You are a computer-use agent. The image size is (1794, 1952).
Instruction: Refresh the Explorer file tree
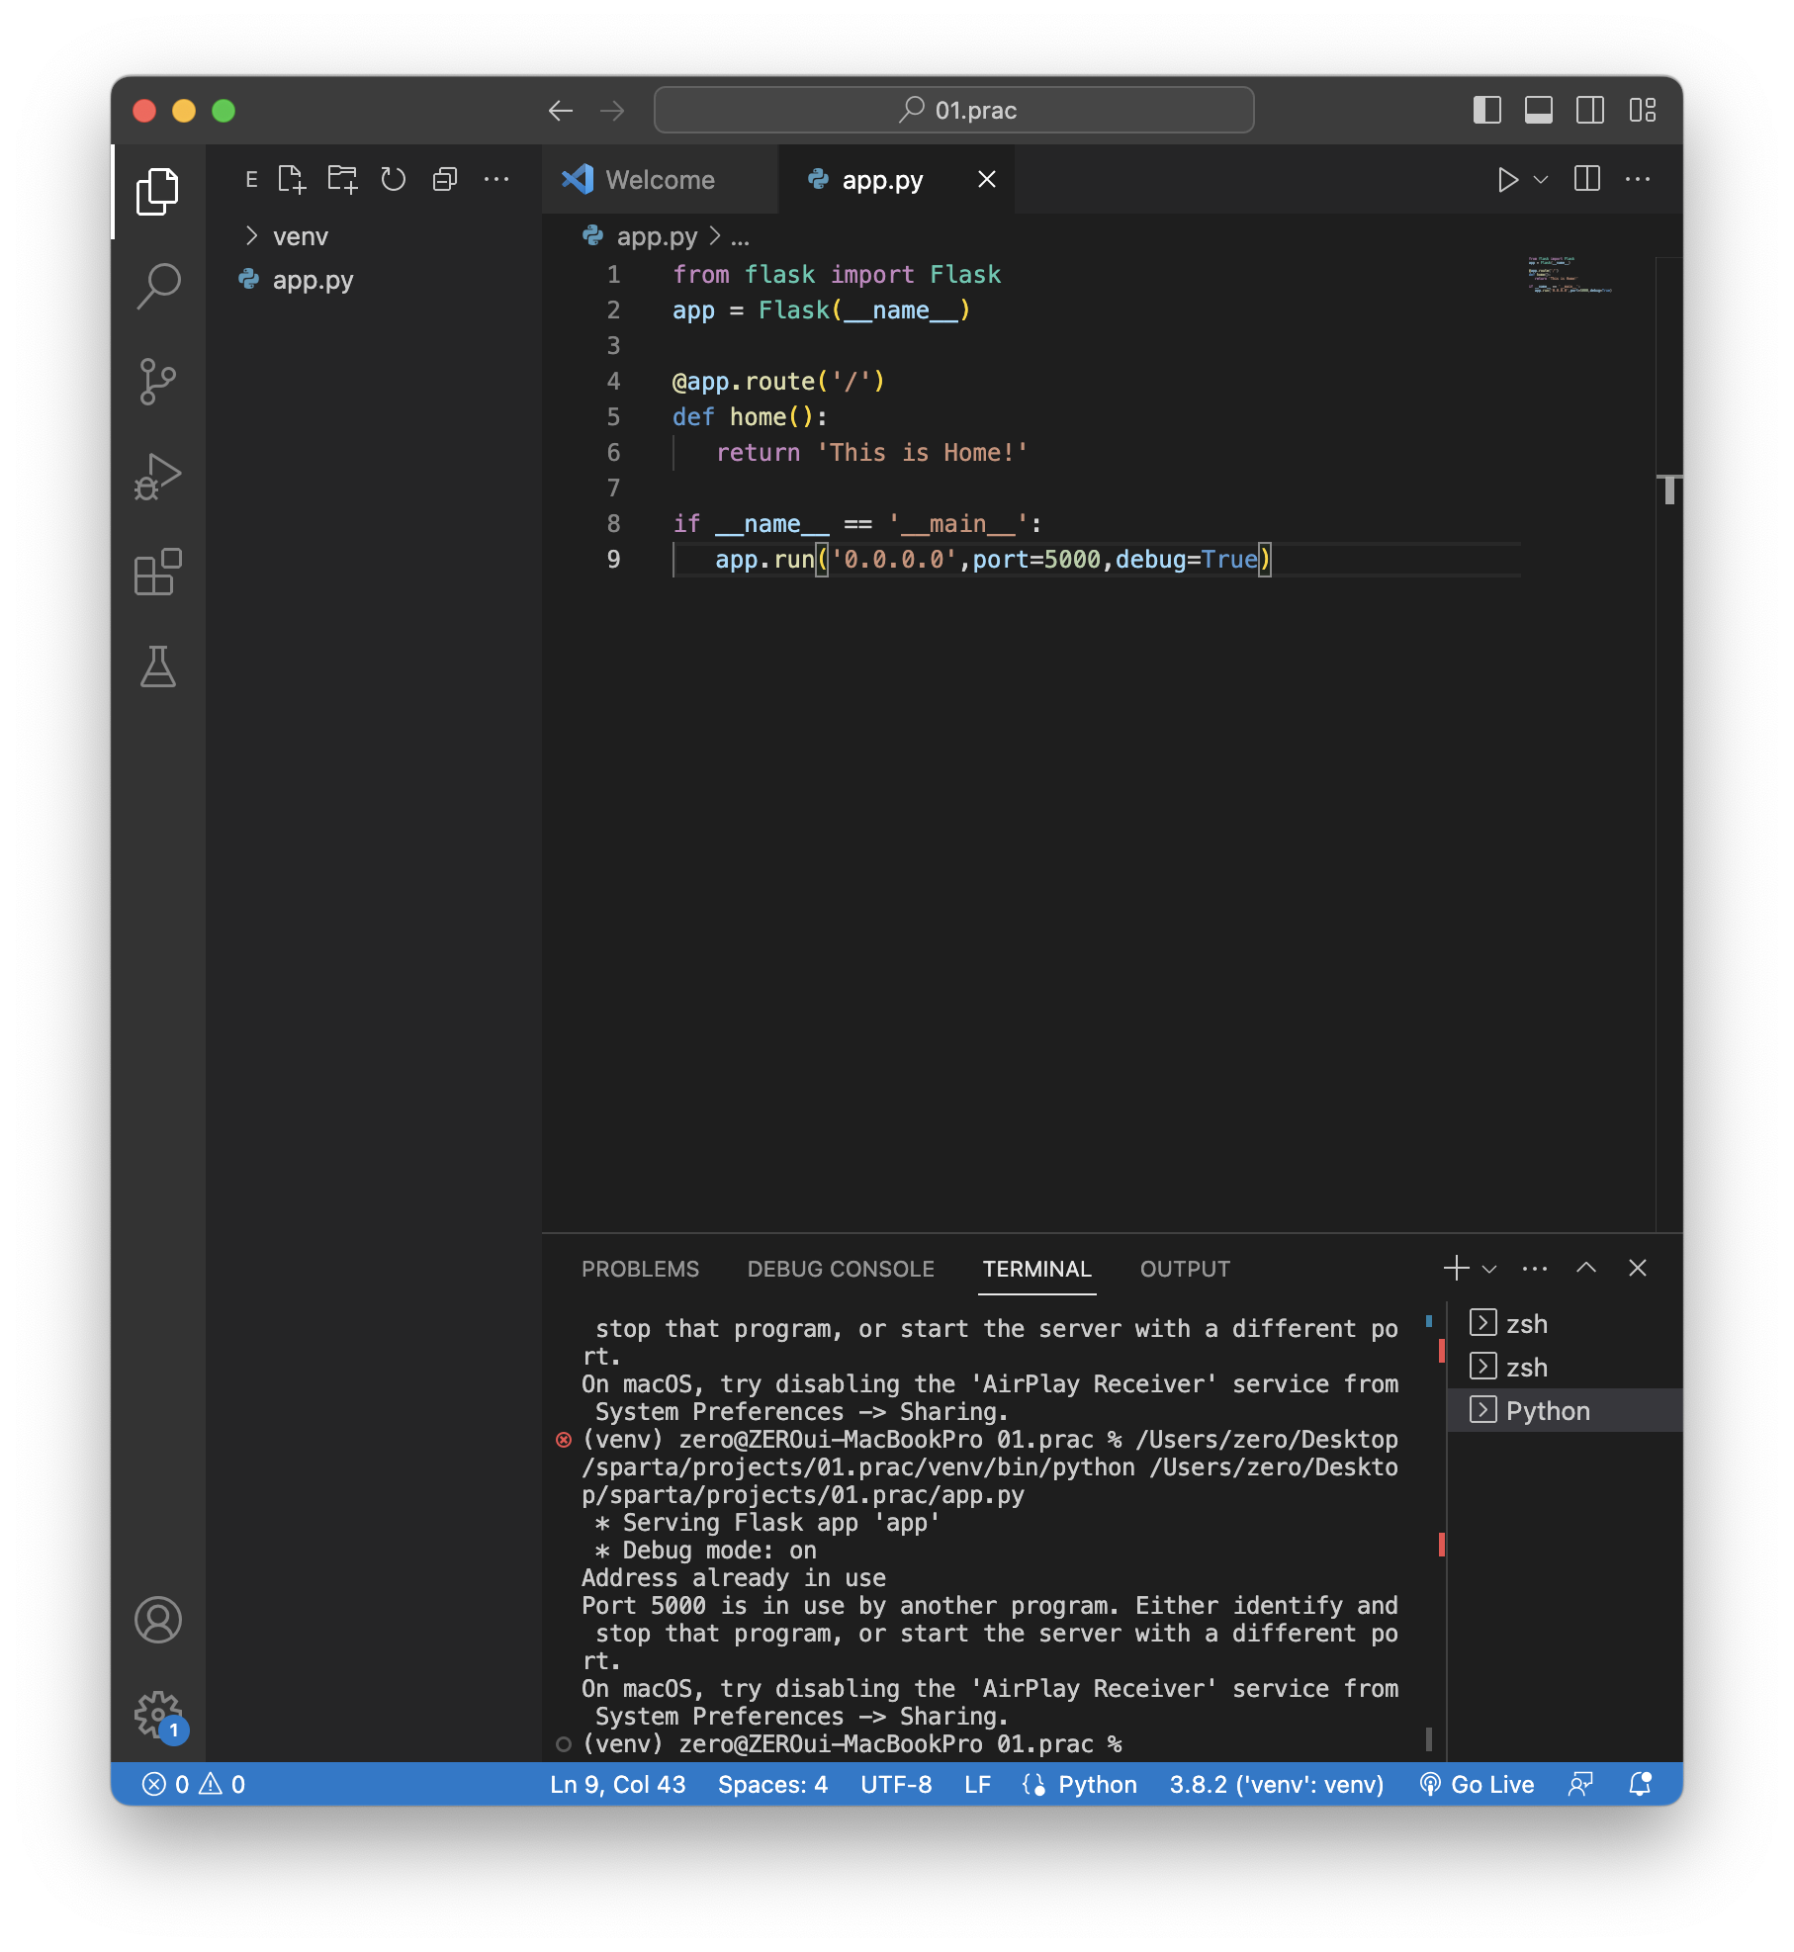394,179
